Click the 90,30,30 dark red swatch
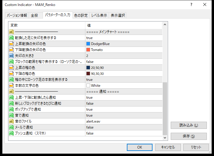The height and width of the screenshot is (156, 214). (x=88, y=74)
